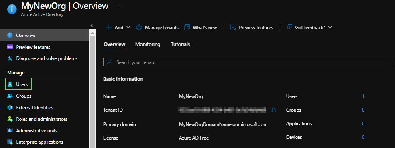Click What's new toolbar button

click(201, 27)
